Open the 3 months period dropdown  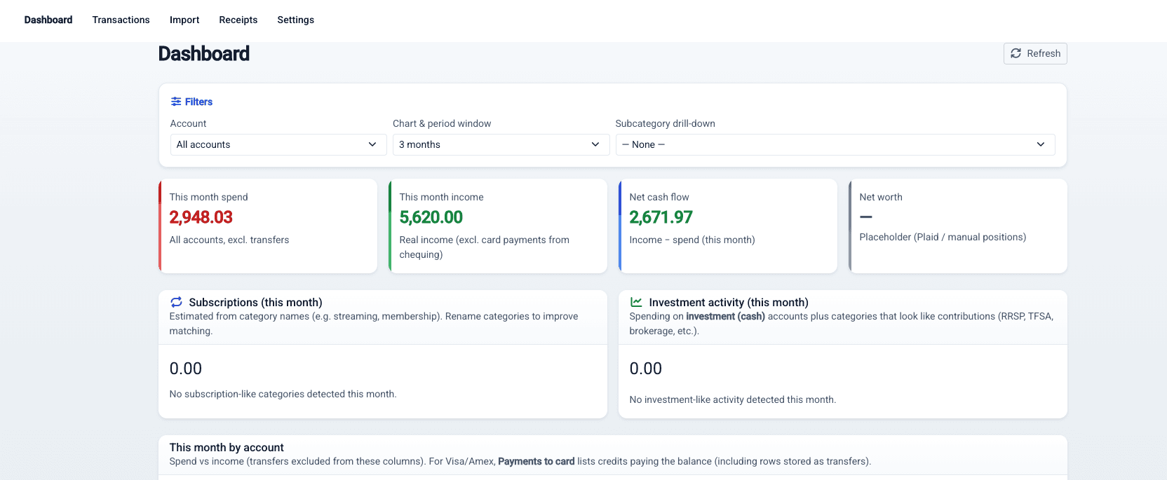click(501, 144)
